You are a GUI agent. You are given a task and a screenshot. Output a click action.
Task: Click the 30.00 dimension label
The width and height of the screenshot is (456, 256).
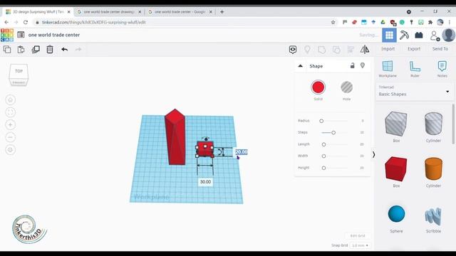205,182
